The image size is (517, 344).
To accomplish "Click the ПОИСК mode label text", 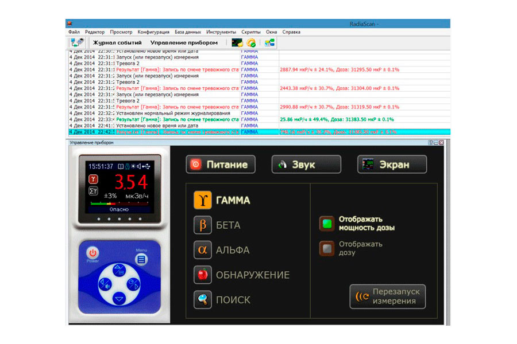I will tap(233, 300).
